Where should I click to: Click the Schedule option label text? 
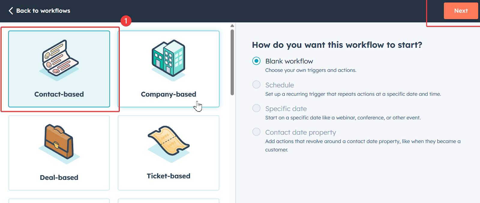[279, 85]
